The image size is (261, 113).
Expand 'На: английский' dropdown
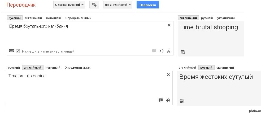pos(118,5)
